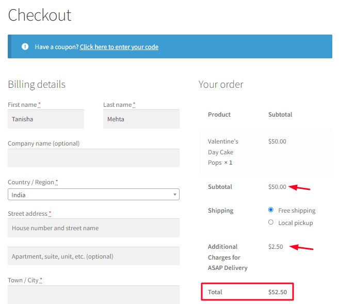Open the 'Click here to enter your code' link
The height and width of the screenshot is (304, 339).
(x=119, y=47)
